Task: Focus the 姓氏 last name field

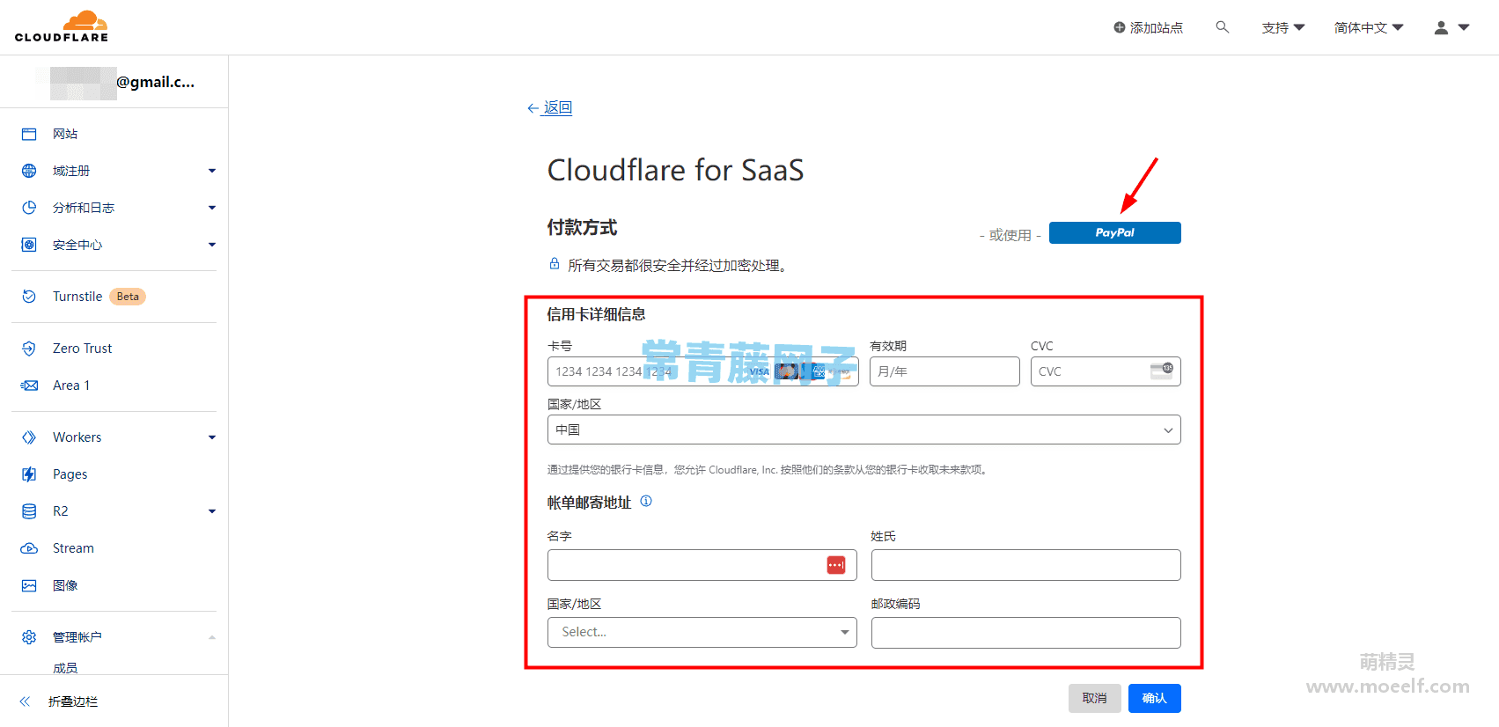Action: point(1025,565)
